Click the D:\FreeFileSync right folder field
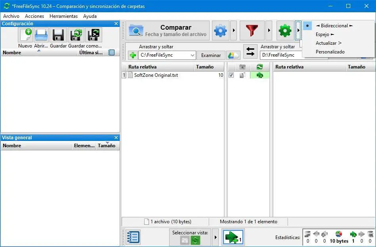This screenshot has width=376, height=247. point(281,55)
